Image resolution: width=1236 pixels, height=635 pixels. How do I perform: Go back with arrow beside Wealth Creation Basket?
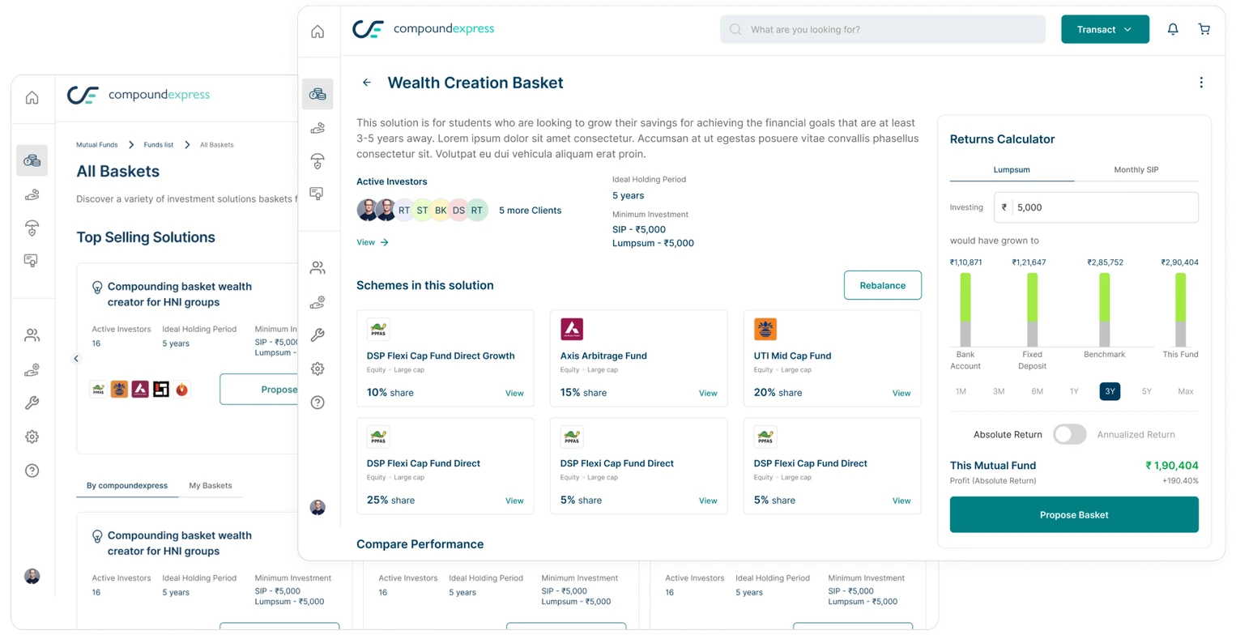click(x=367, y=83)
